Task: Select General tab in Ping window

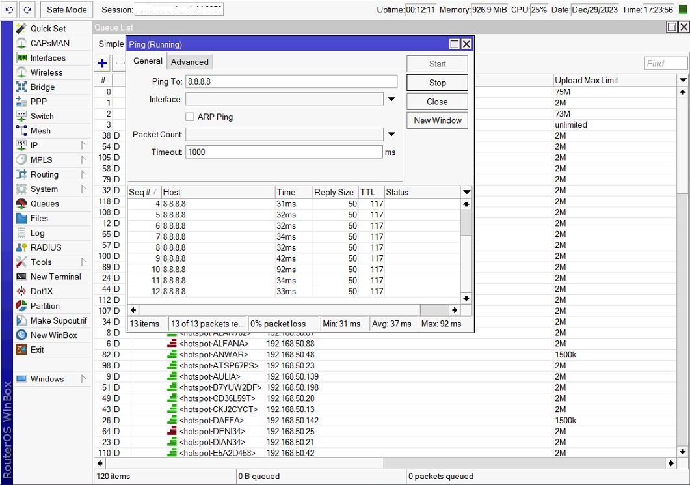Action: click(148, 61)
